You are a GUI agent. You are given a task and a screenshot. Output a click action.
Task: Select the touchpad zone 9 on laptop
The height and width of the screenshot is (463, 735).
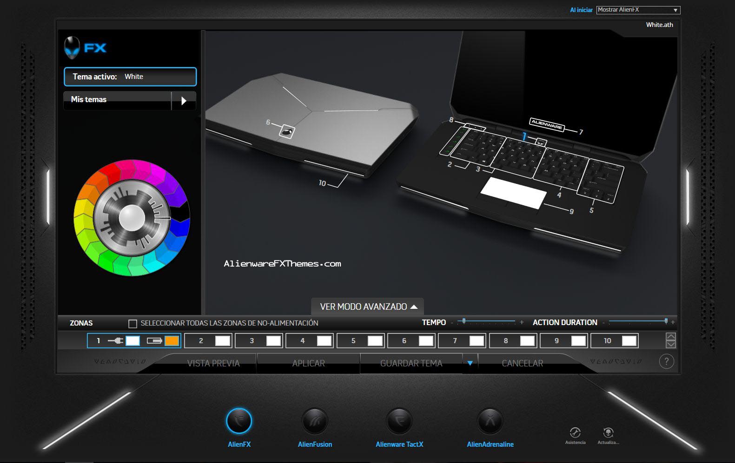[513, 193]
